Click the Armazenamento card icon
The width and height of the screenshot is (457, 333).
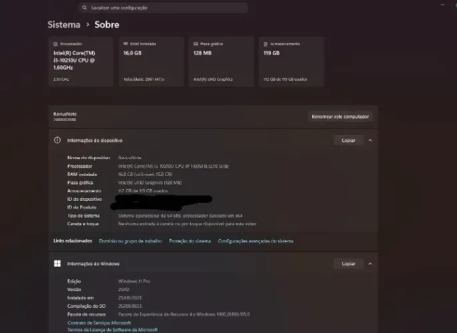click(x=266, y=44)
